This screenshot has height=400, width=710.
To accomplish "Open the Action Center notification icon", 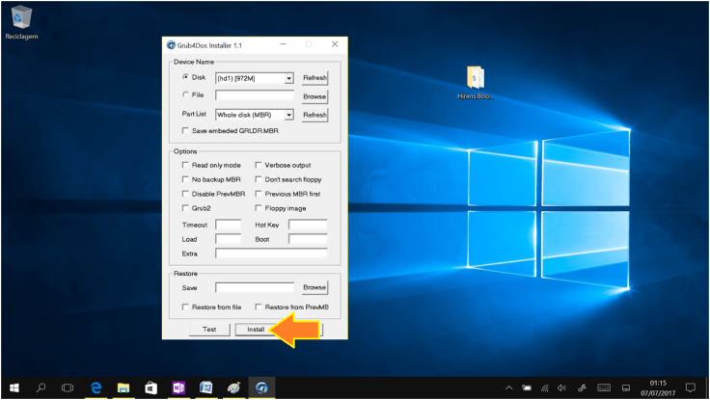I will [x=690, y=387].
